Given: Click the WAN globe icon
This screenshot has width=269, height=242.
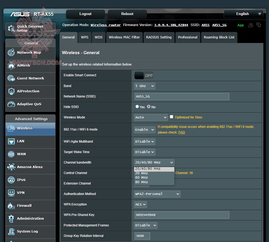Looking at the screenshot, I should coord(11,154).
